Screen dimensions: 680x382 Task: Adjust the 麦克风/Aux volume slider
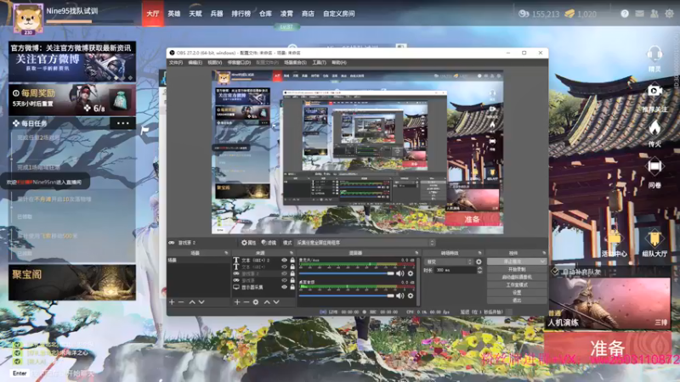click(347, 273)
